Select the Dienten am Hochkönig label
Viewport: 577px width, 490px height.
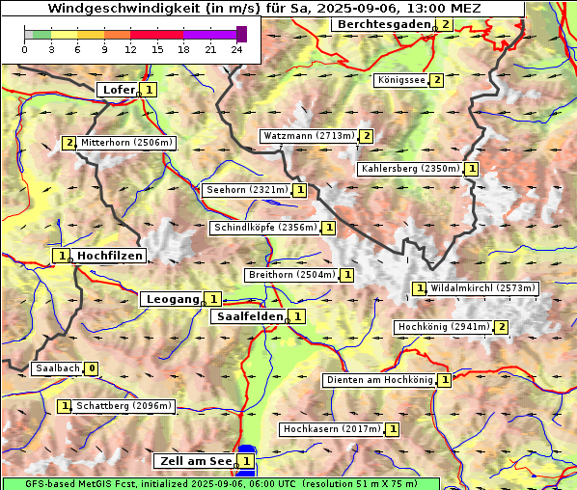coord(380,380)
